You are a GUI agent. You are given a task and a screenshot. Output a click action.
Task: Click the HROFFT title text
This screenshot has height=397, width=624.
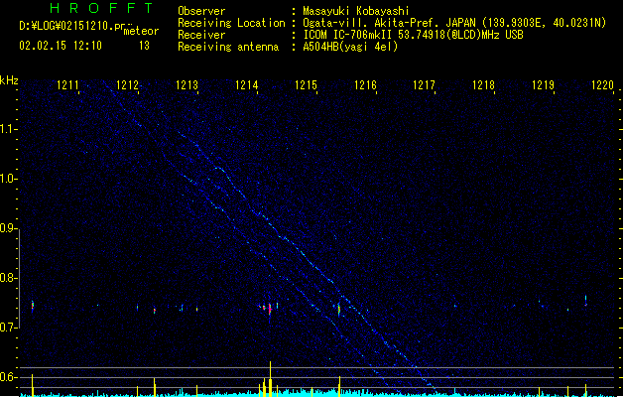101,8
